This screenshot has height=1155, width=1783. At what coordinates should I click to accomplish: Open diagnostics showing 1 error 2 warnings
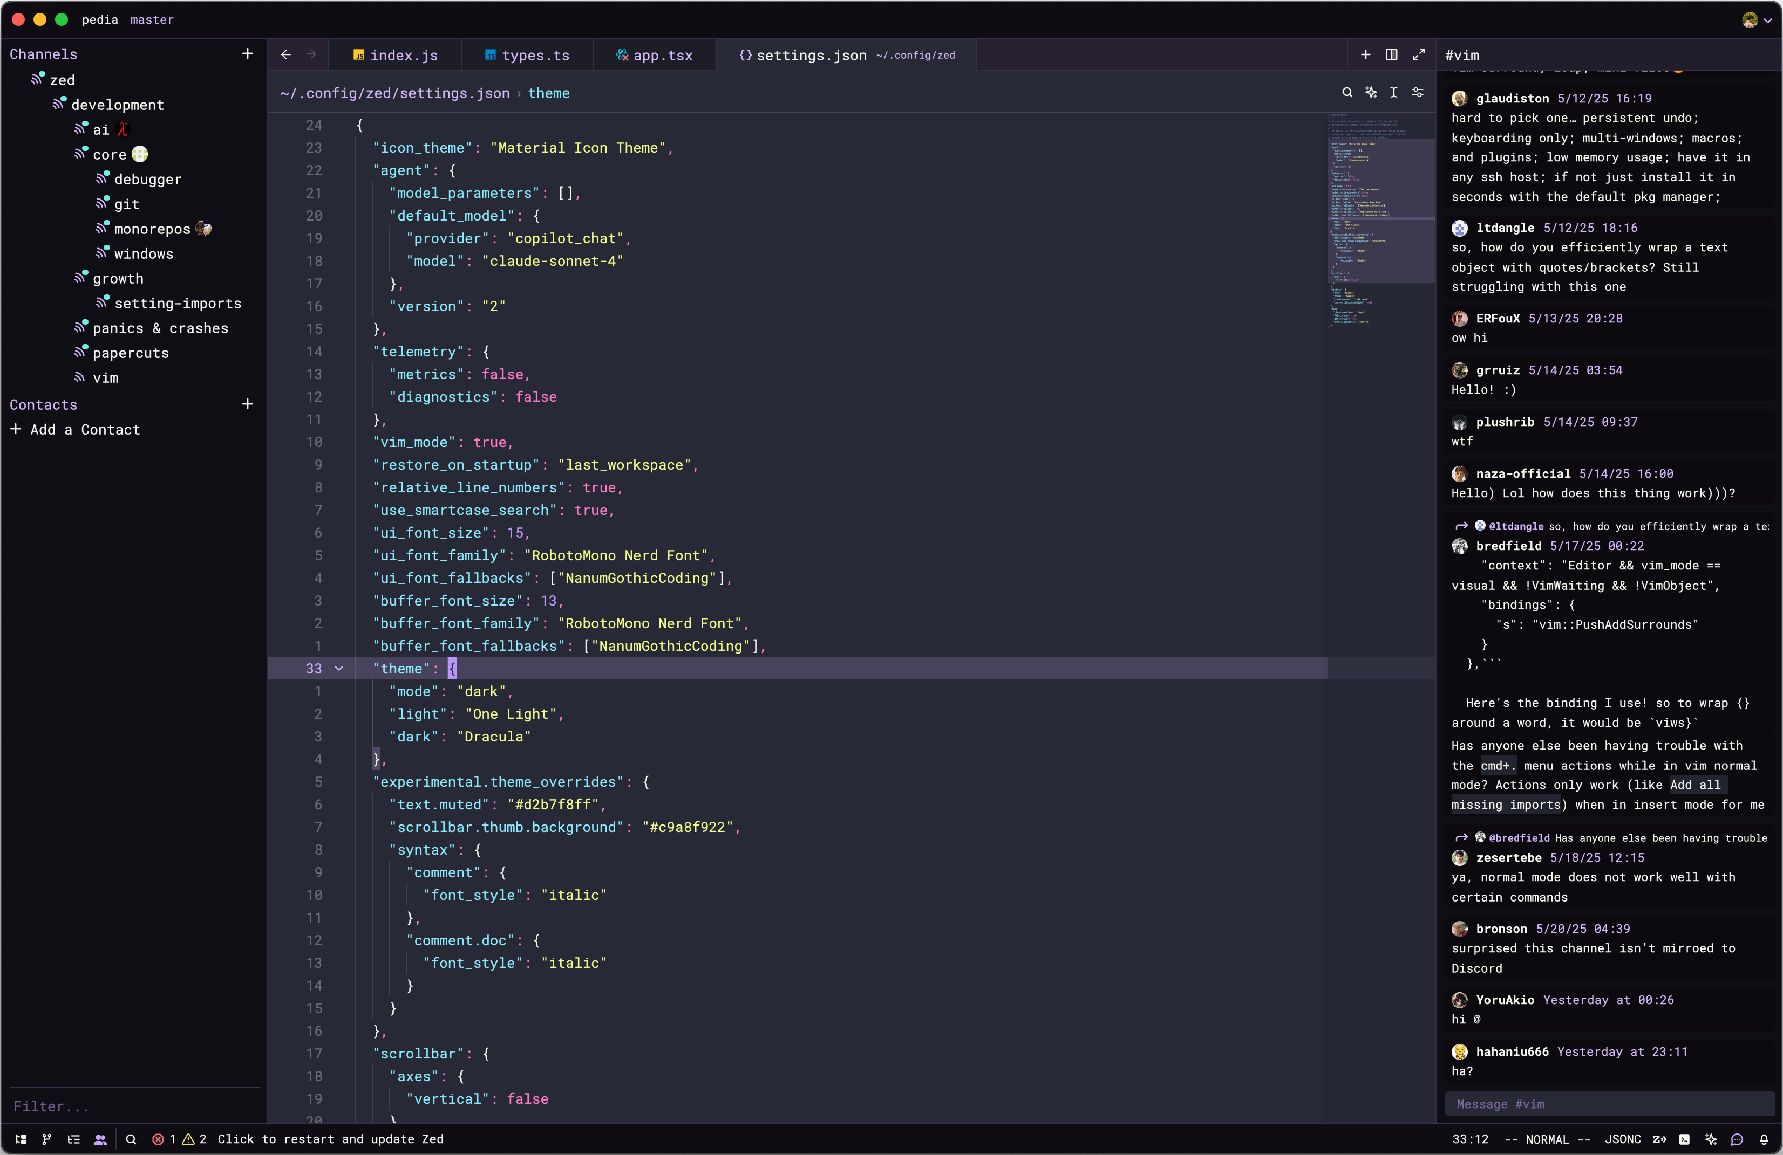click(x=178, y=1138)
